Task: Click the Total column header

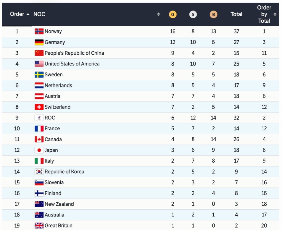Action: 236,14
